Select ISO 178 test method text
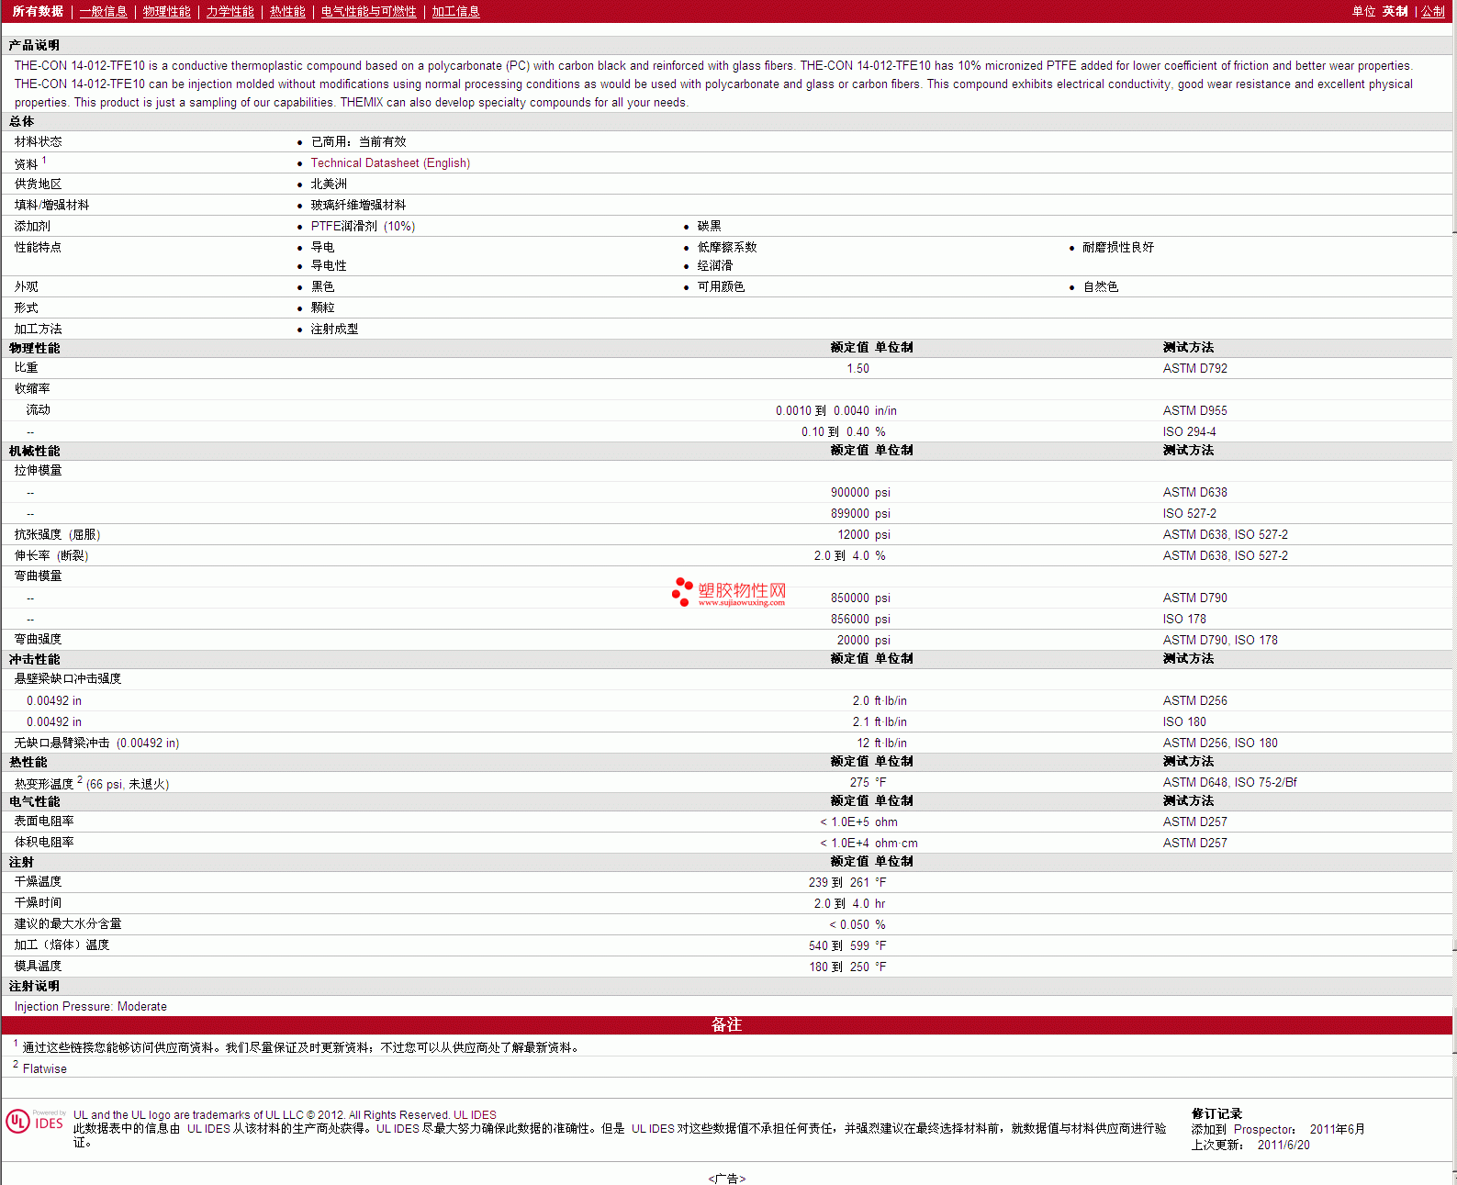The image size is (1457, 1185). pos(1184,619)
